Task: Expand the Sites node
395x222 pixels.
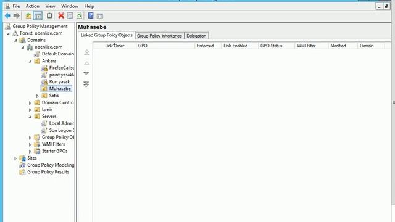Action: click(15, 158)
